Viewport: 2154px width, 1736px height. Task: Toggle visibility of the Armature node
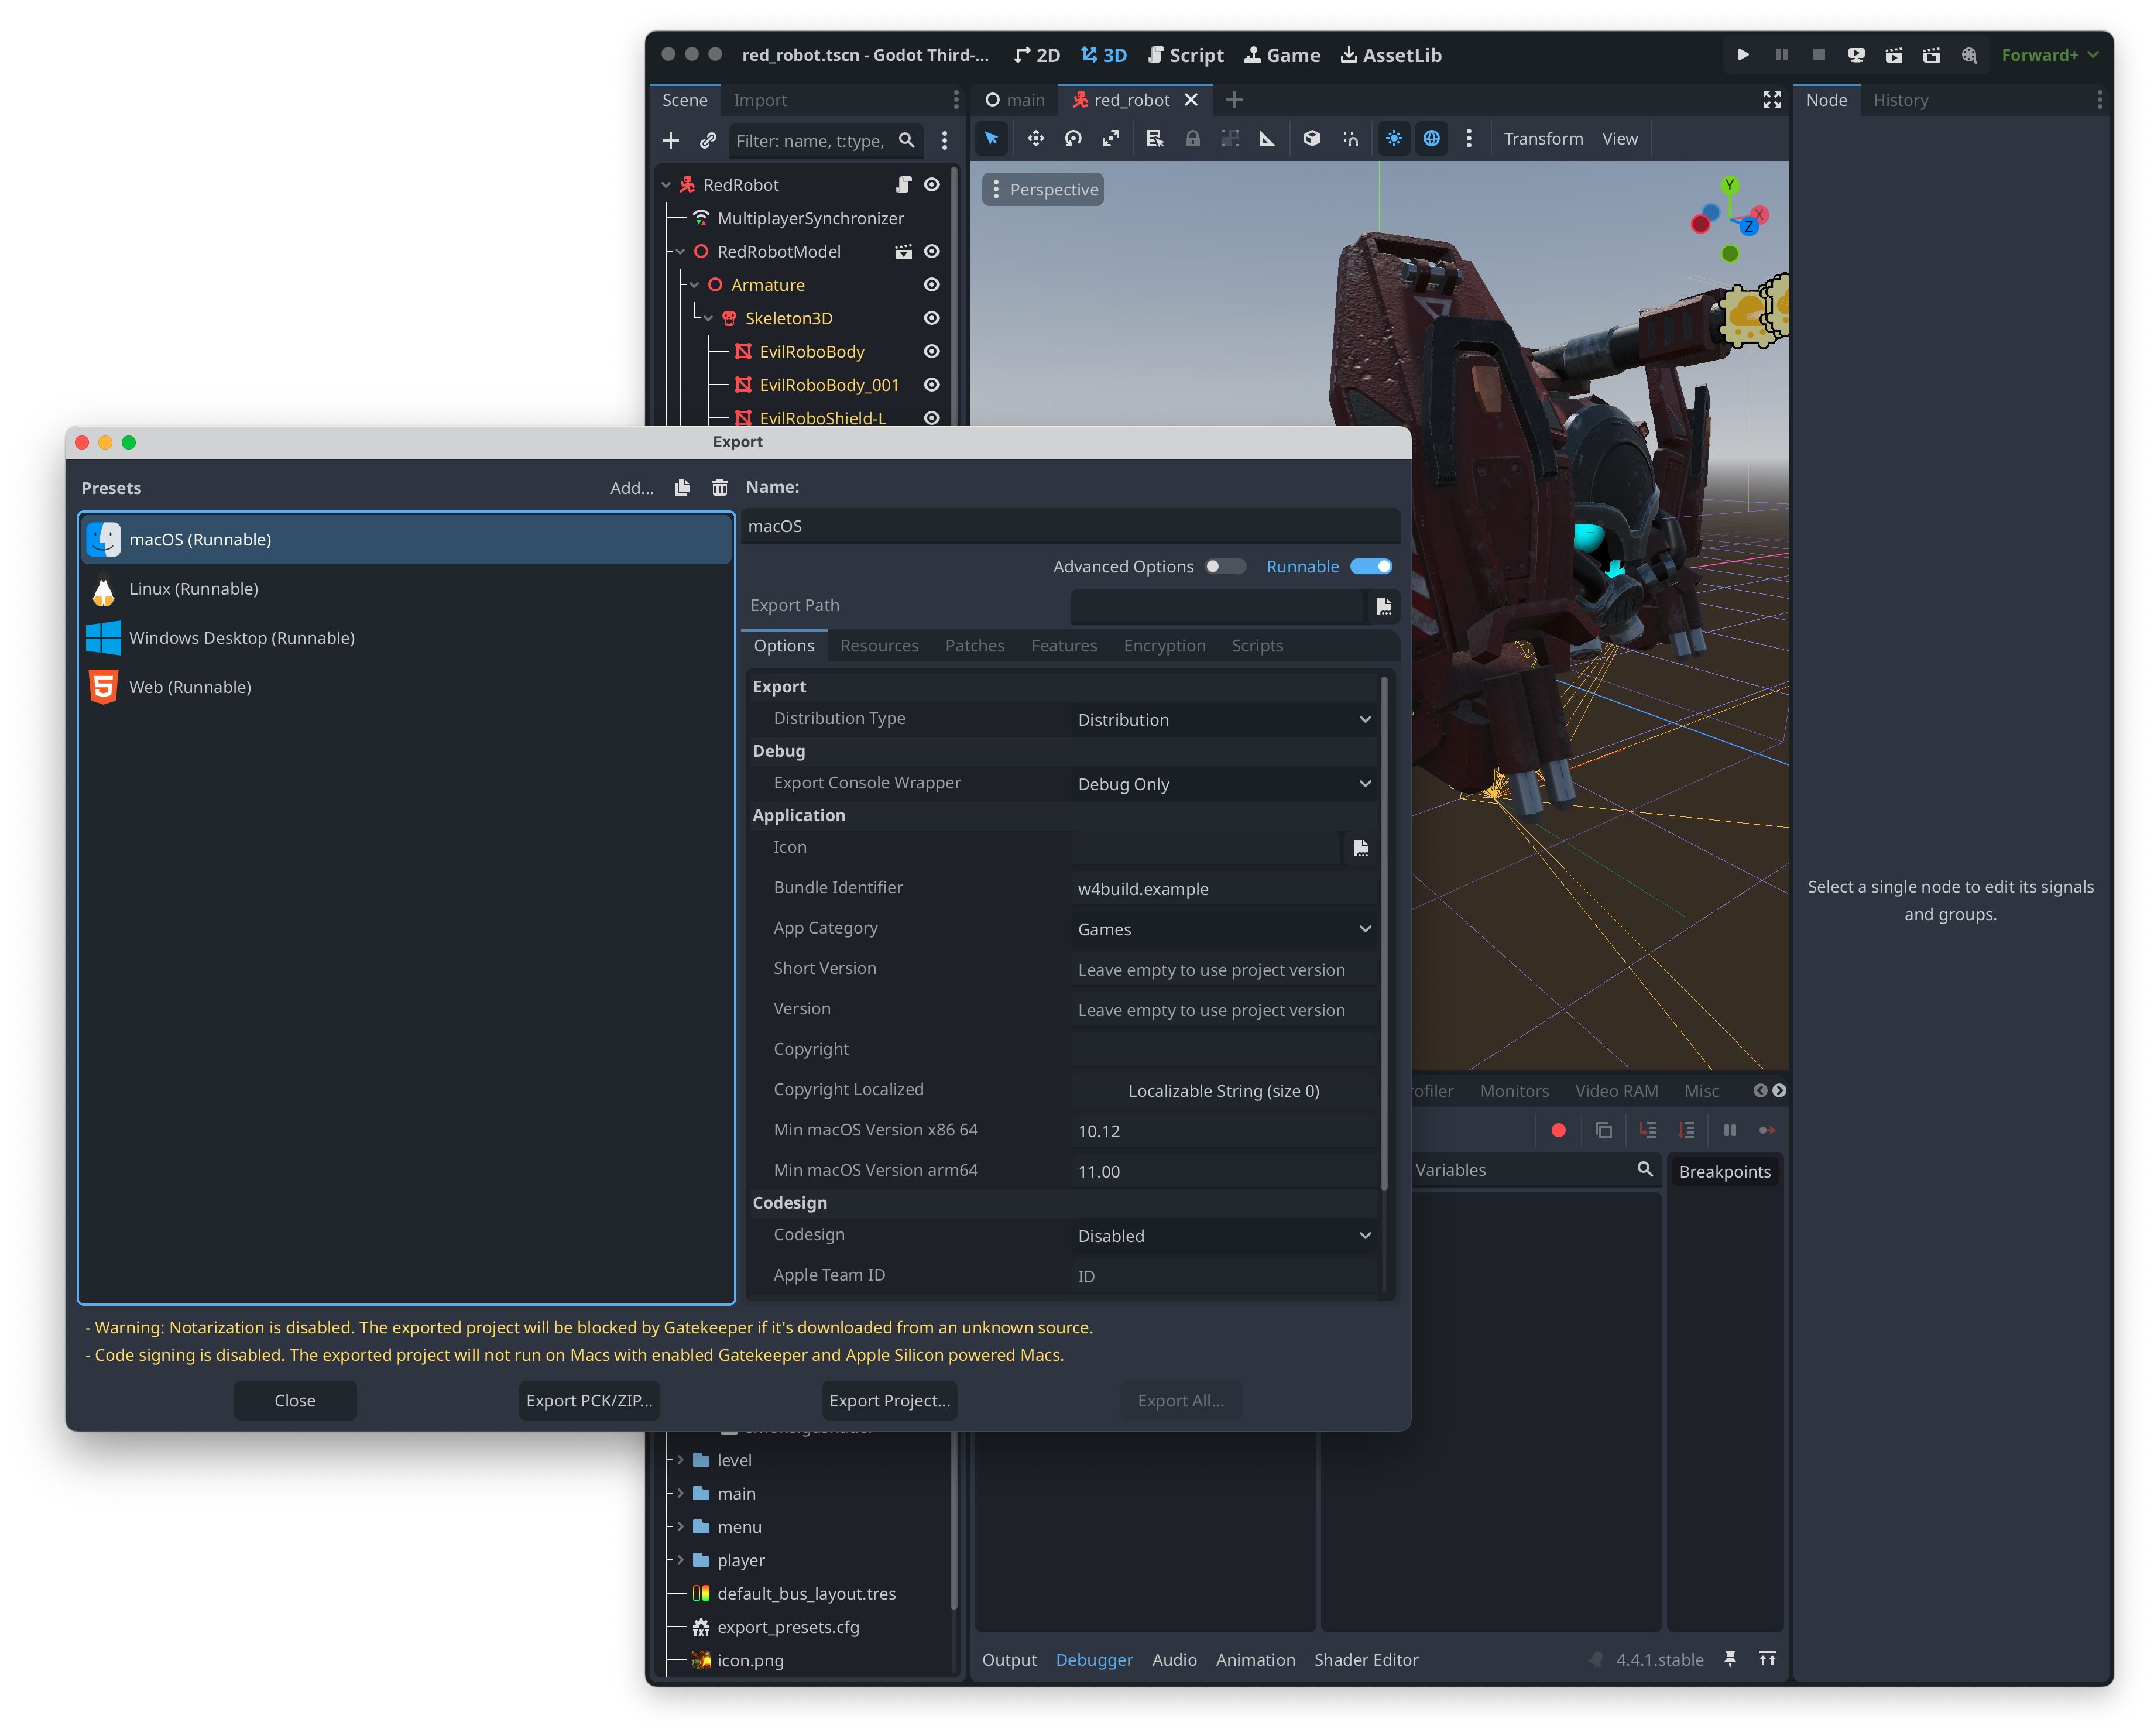931,285
